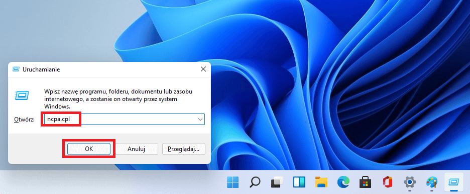This screenshot has width=470, height=194.
Task: Click the large Run icon beside the description
Action: click(x=22, y=95)
